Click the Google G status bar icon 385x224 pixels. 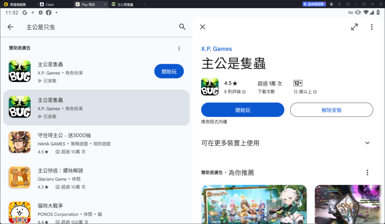click(25, 12)
